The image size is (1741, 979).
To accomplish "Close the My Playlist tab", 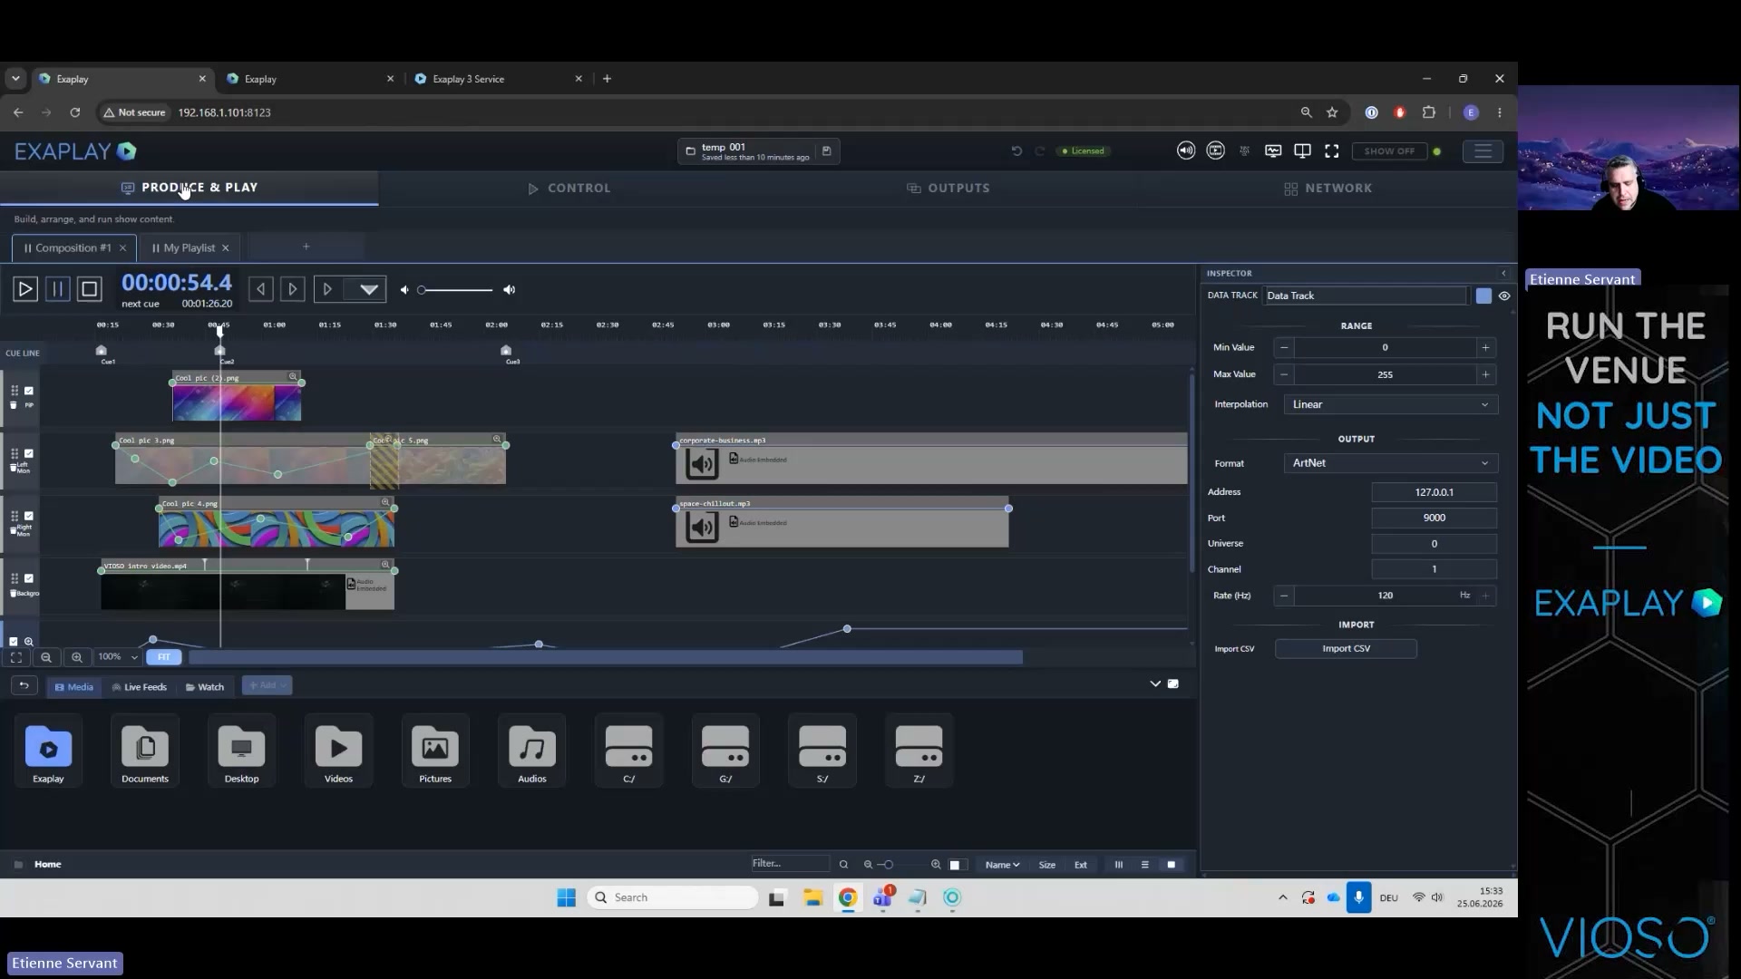I will tap(226, 247).
